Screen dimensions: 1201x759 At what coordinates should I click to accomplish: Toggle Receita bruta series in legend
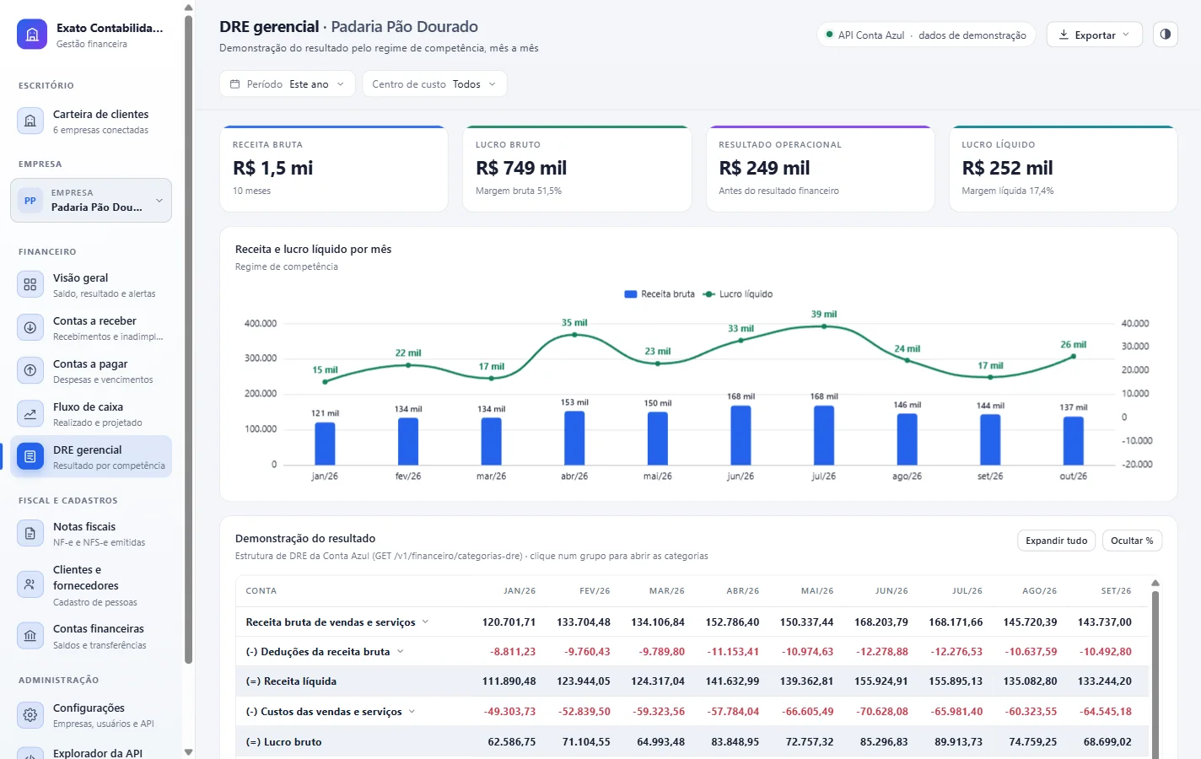(x=660, y=294)
